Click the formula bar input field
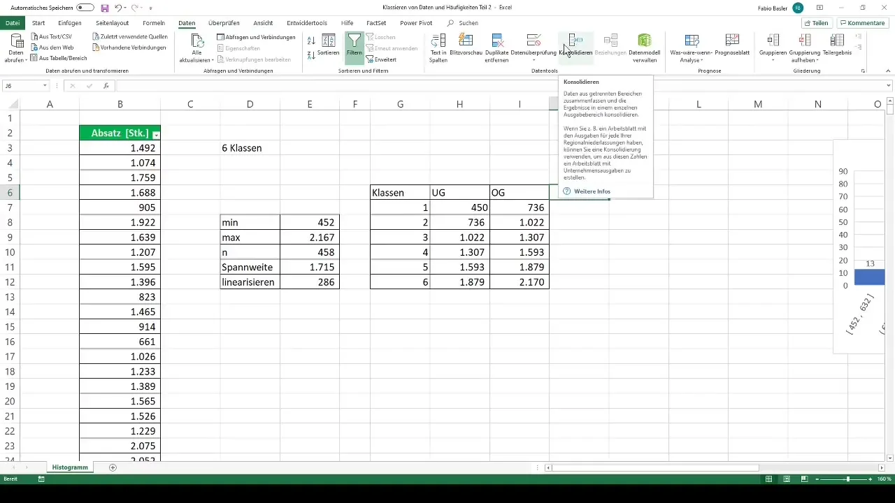This screenshot has width=895, height=503. pos(503,86)
